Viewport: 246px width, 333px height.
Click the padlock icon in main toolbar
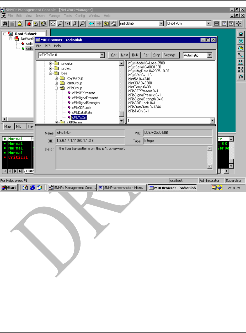[19, 24]
